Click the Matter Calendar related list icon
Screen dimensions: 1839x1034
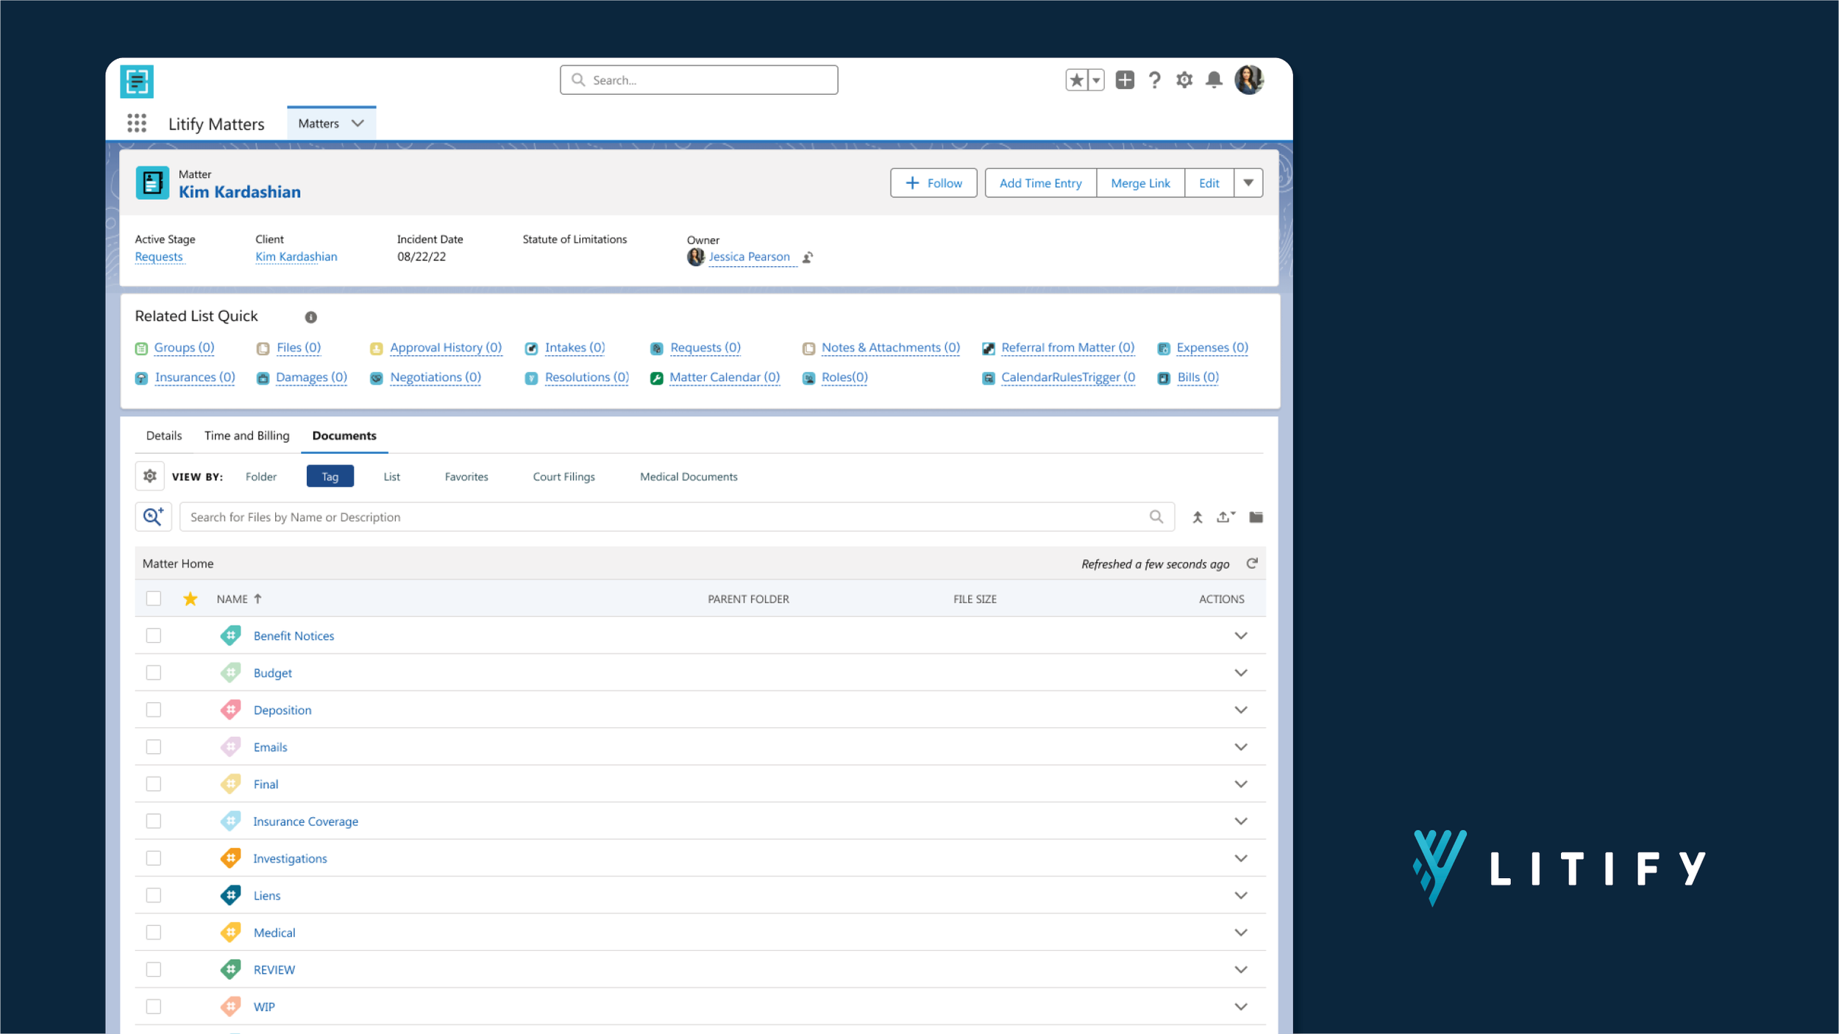coord(657,378)
